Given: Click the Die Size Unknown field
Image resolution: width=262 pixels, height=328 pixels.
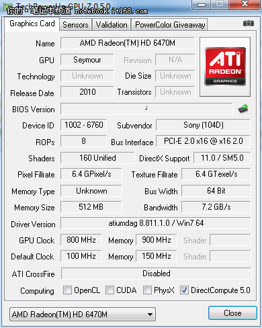Looking at the screenshot, I should click(175, 76).
